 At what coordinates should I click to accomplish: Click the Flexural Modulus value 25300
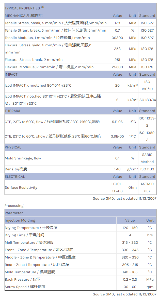click(117, 67)
